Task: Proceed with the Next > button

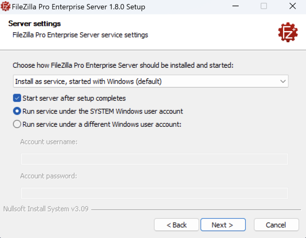Action: click(223, 225)
